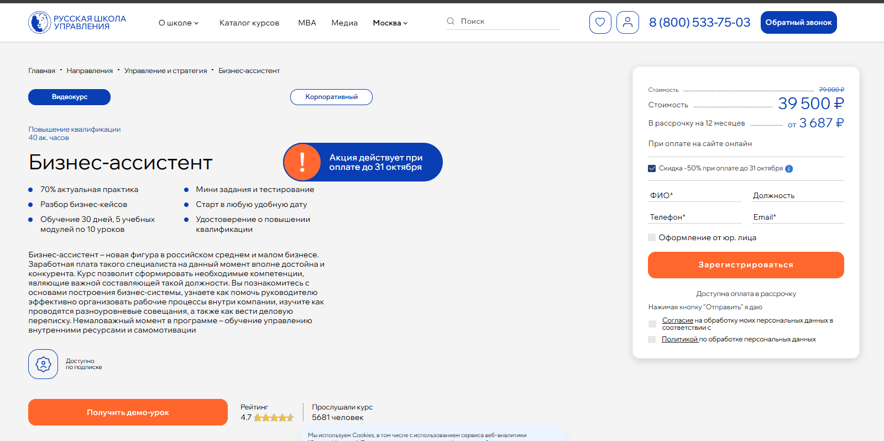
Task: Open favorites via the heart icon
Action: (x=600, y=23)
